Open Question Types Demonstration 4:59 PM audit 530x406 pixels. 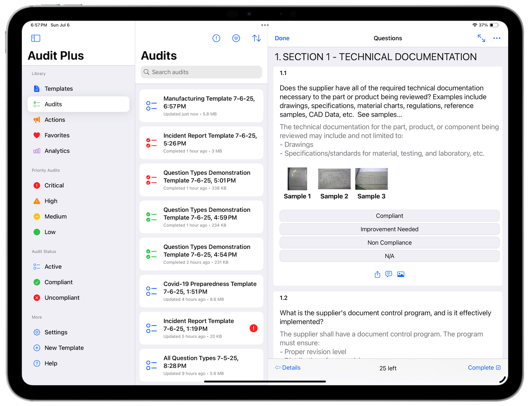coord(201,217)
